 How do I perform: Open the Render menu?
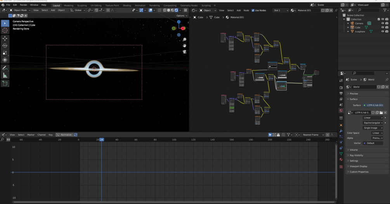24,5
